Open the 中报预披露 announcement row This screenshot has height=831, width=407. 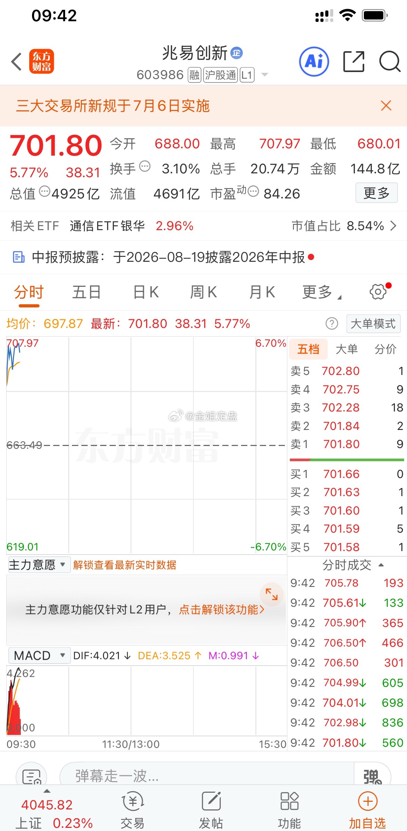click(203, 257)
